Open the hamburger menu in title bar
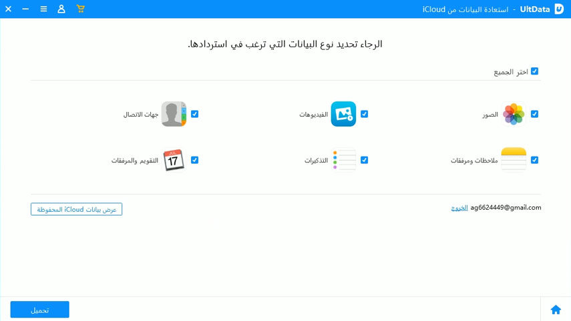The width and height of the screenshot is (571, 321). click(x=43, y=9)
